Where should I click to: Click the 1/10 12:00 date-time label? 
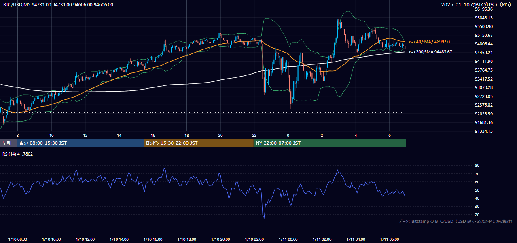[85, 239]
